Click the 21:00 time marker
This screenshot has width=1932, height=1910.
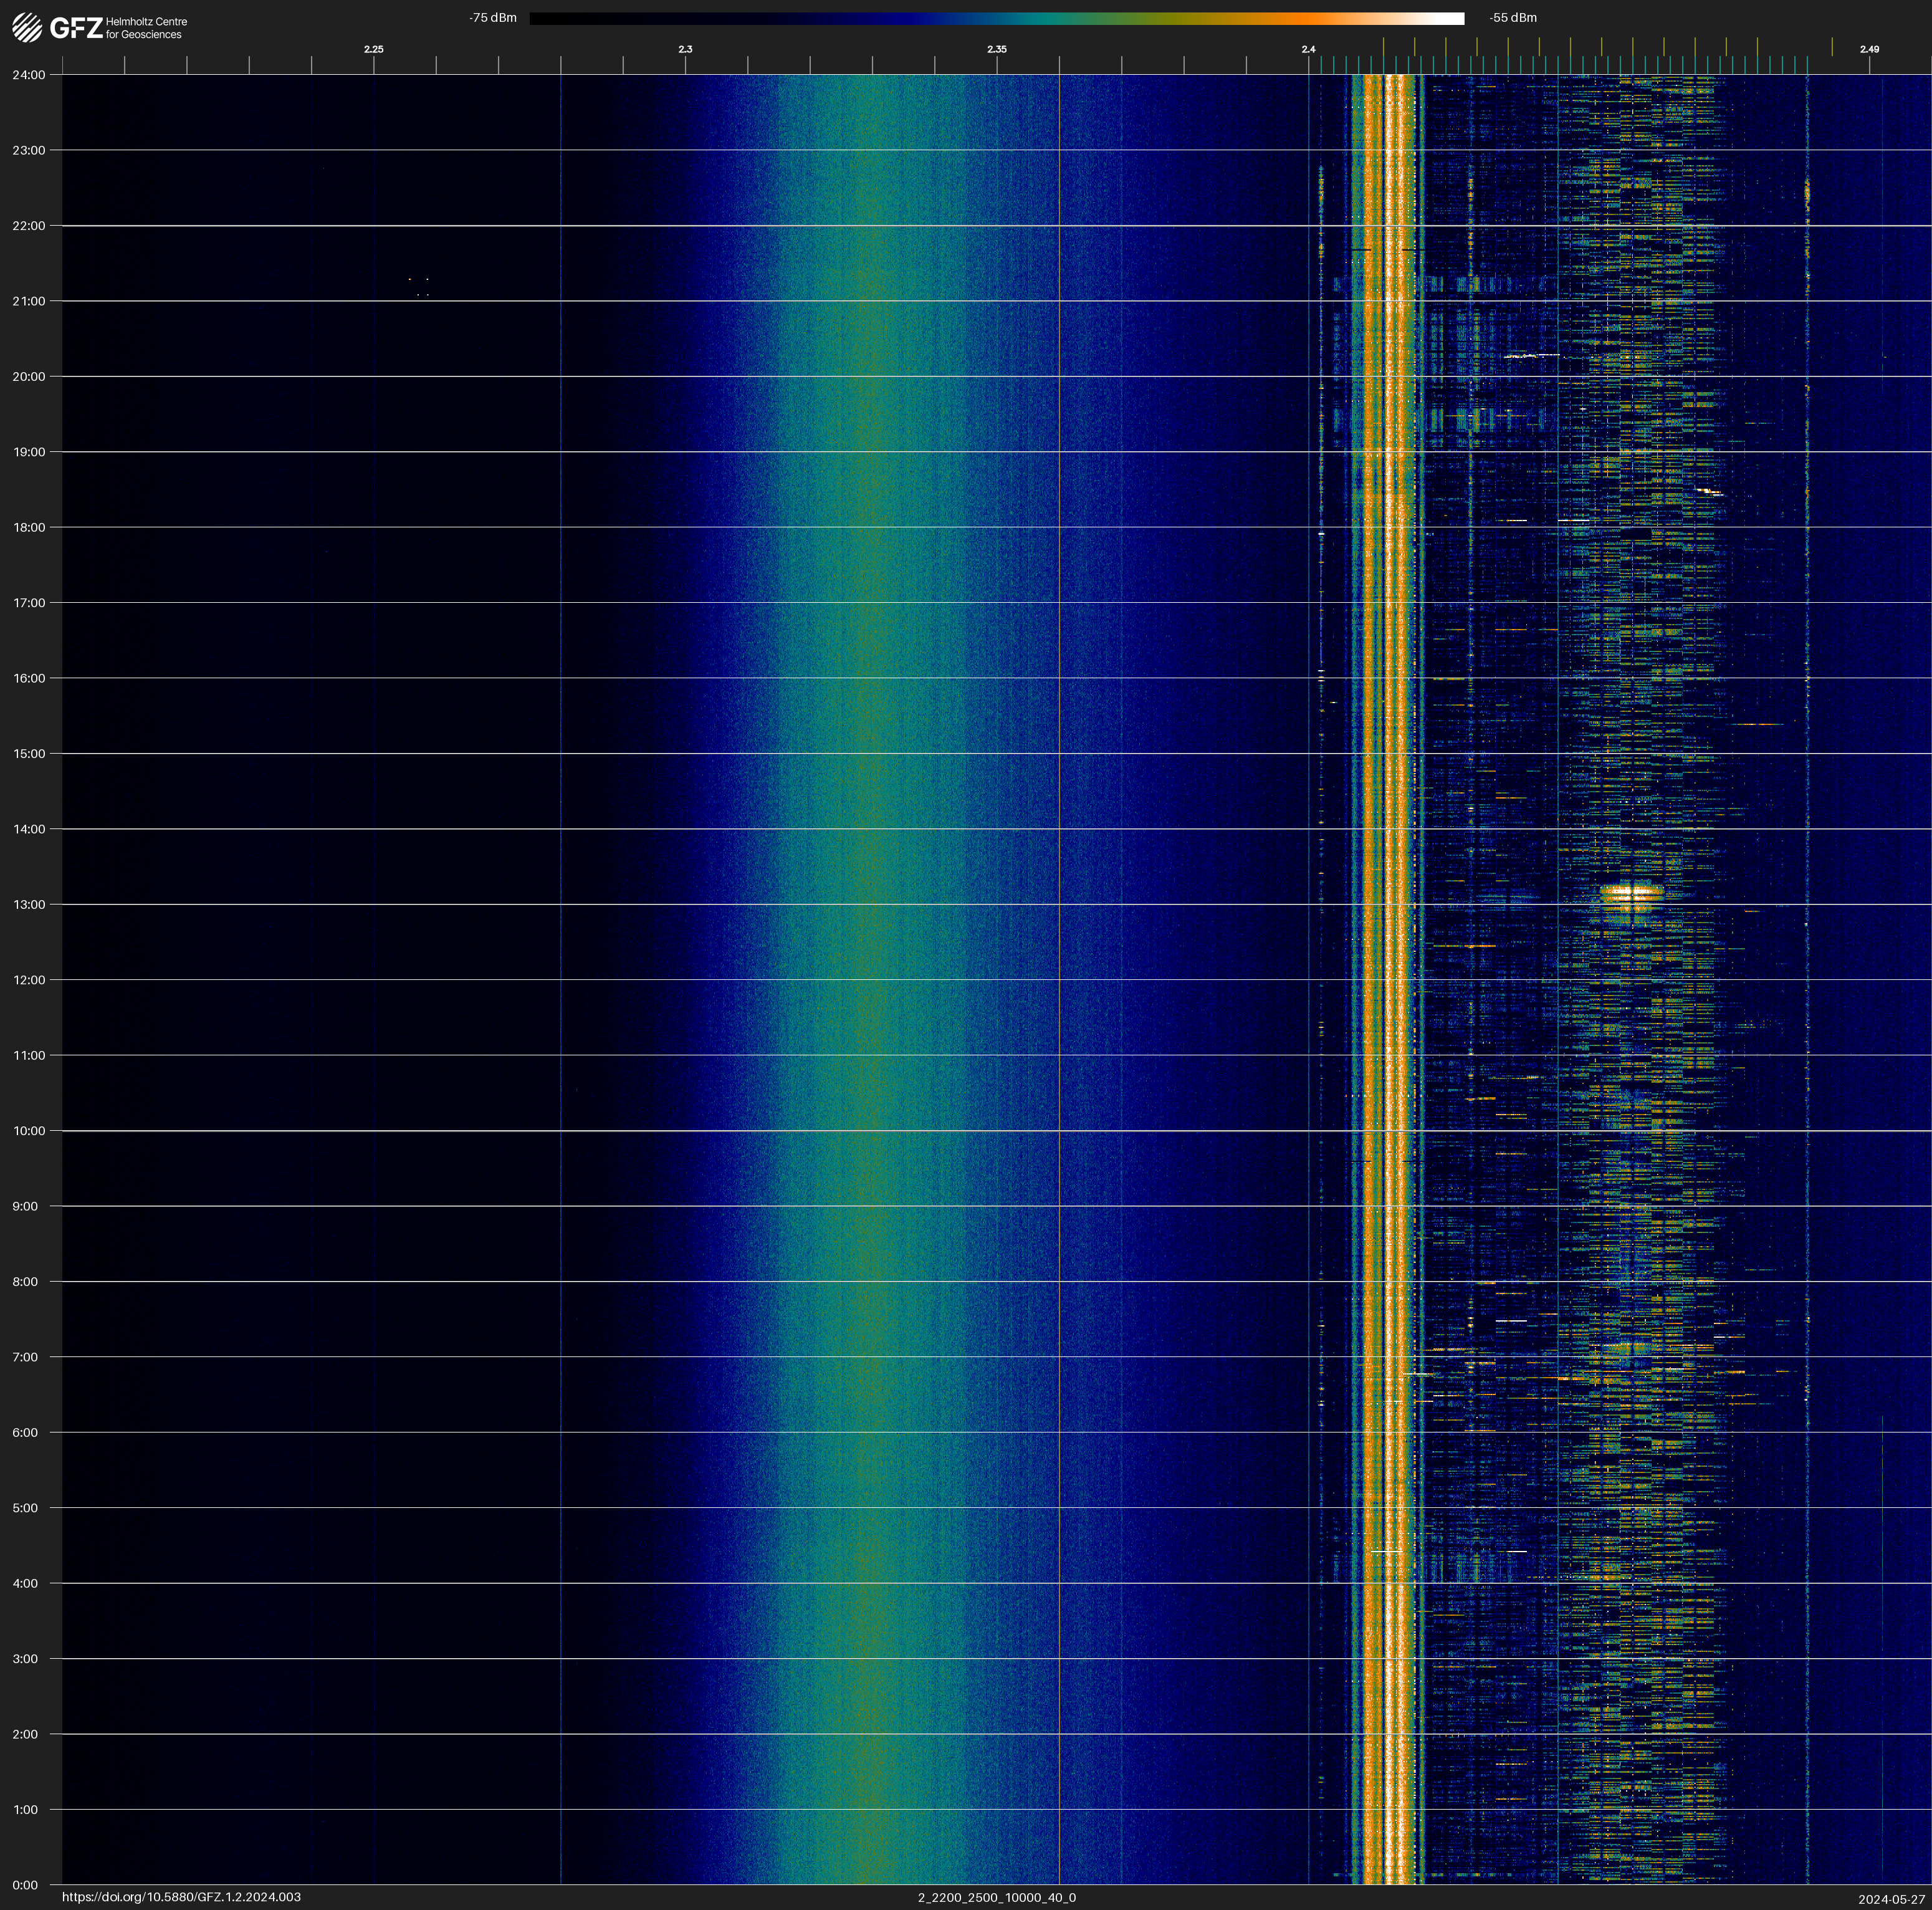click(x=29, y=301)
